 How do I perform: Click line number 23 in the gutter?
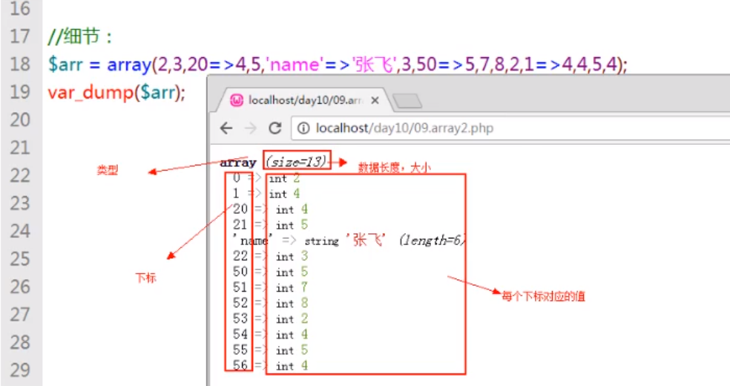(20, 203)
